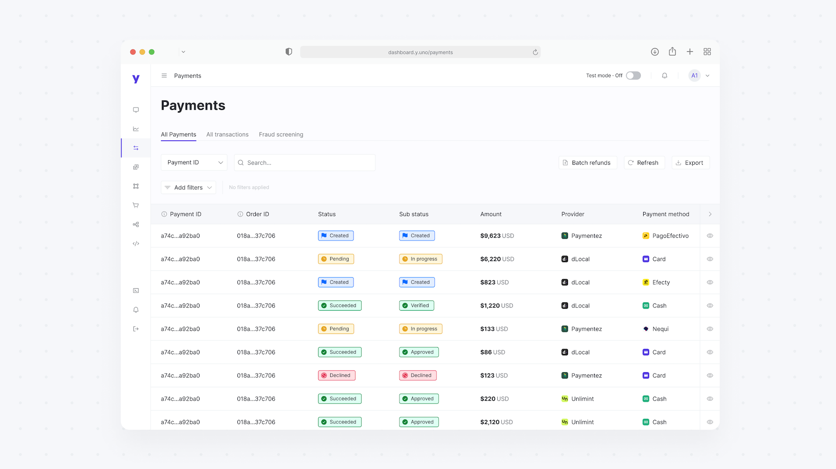Expand the Add filters dropdown

[x=188, y=187]
